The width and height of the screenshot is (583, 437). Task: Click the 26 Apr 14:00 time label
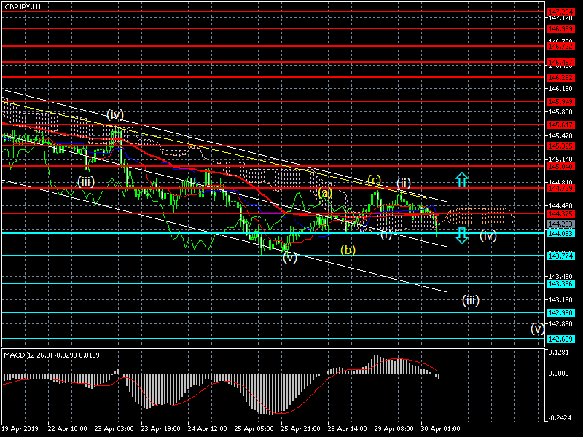pyautogui.click(x=348, y=429)
